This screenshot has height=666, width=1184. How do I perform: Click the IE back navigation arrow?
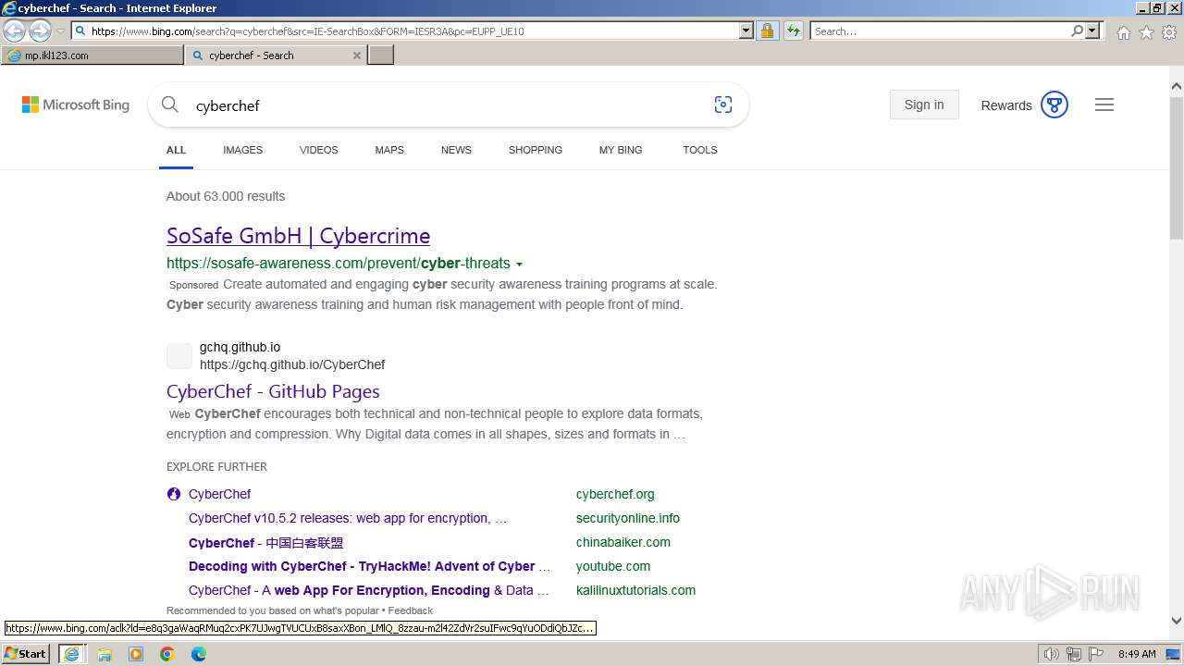coord(15,31)
